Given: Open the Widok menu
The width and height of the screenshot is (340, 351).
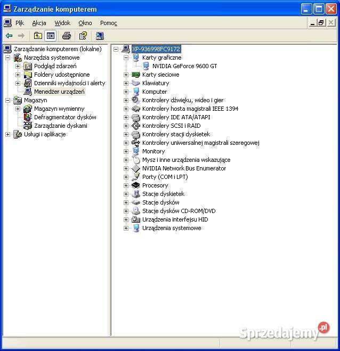Looking at the screenshot, I should [x=62, y=23].
